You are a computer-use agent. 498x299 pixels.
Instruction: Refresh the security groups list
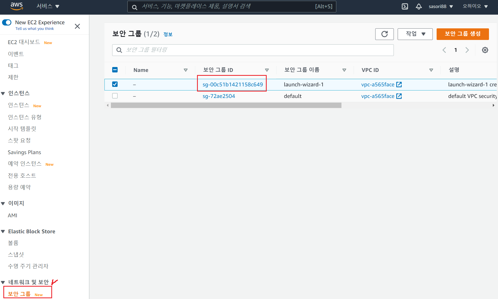point(384,34)
